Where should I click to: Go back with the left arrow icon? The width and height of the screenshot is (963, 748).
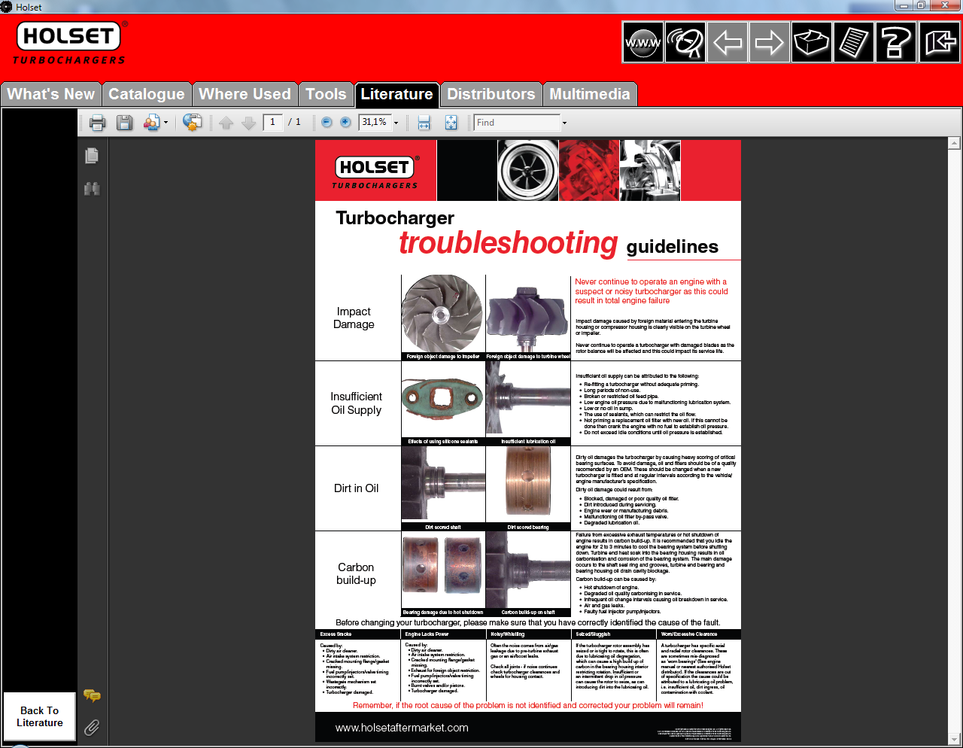pos(728,42)
